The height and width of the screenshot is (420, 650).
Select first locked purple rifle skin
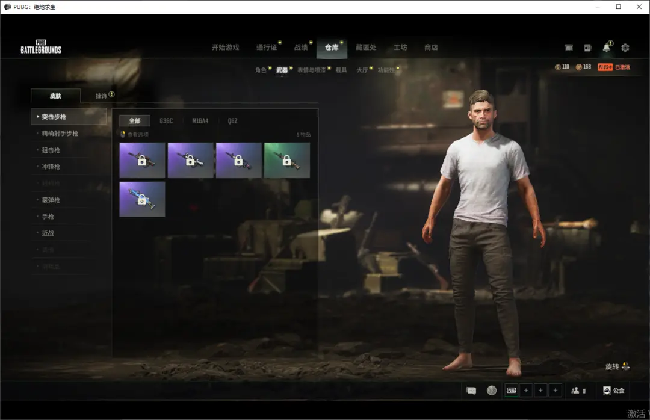click(142, 160)
